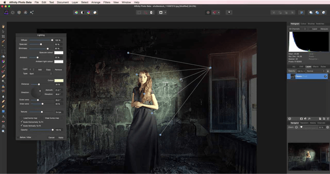Image resolution: width=330 pixels, height=174 pixels.
Task: Select the Artistic Text tool
Action: (x=3, y=116)
